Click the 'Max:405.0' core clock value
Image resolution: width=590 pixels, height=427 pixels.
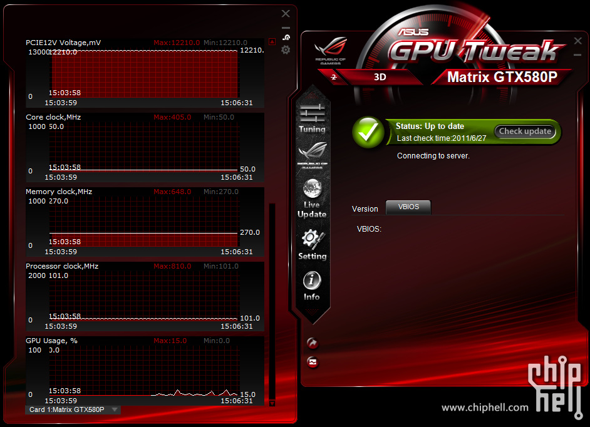[x=172, y=117]
